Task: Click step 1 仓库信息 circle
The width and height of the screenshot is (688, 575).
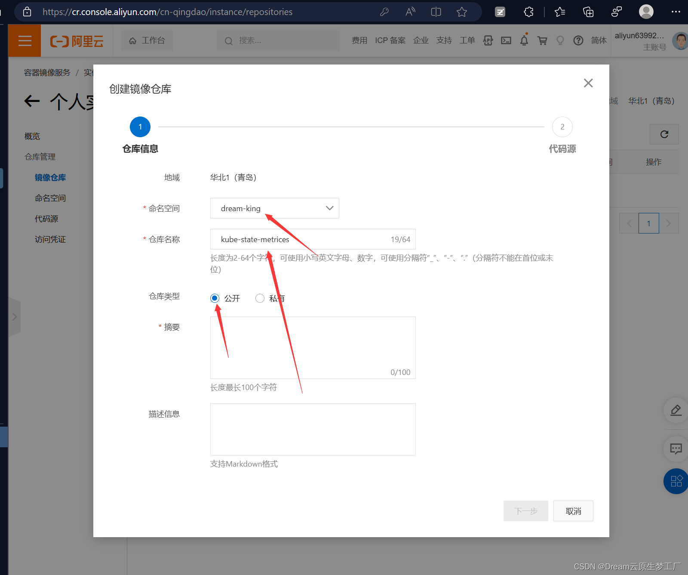Action: click(x=140, y=127)
